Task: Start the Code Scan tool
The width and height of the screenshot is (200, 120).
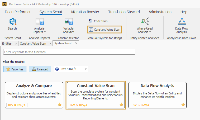Action: pos(98,21)
